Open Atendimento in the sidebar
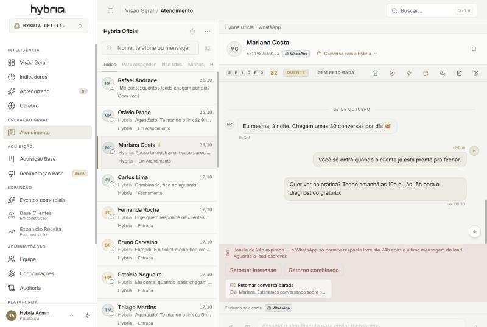The height and width of the screenshot is (327, 487). coord(47,132)
